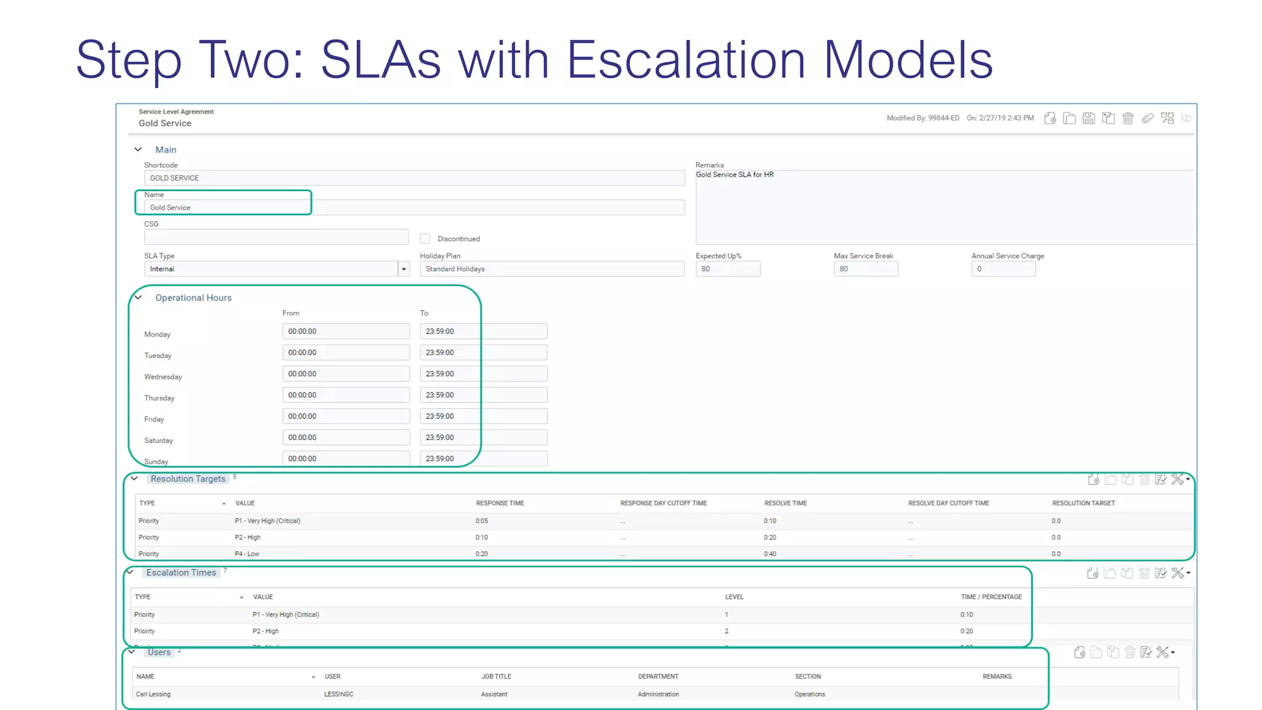Click the New record icon in the header toolbar
Viewport: 1262px width, 710px height.
[1050, 118]
